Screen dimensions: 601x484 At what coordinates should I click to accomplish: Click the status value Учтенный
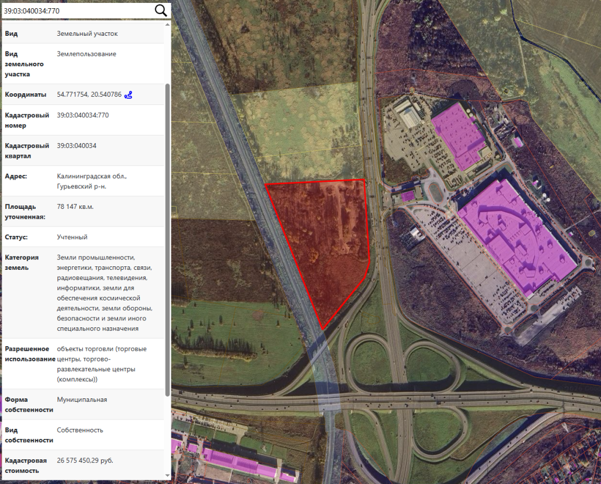click(x=72, y=237)
